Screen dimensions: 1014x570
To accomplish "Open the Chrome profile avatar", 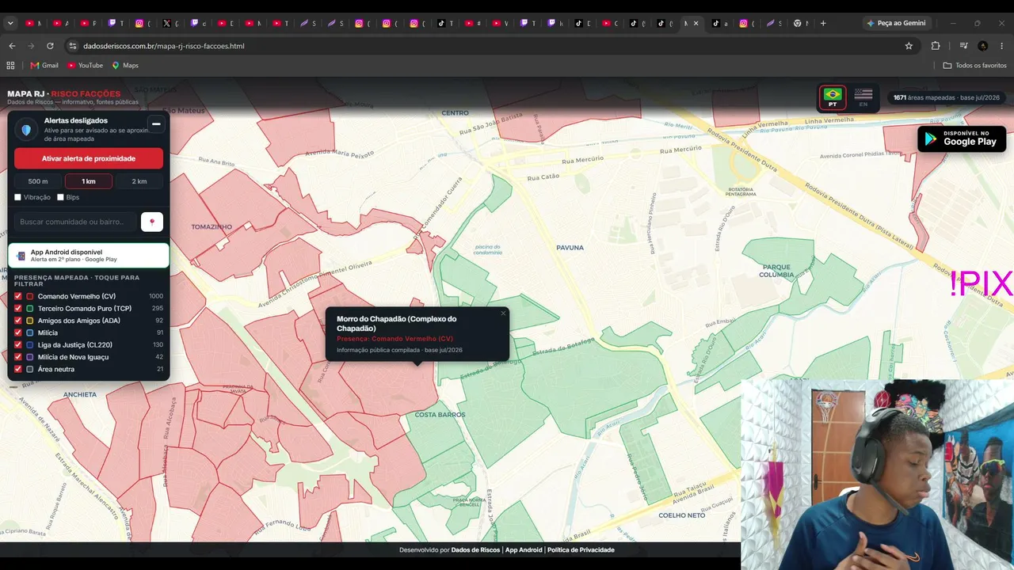I will (x=983, y=46).
